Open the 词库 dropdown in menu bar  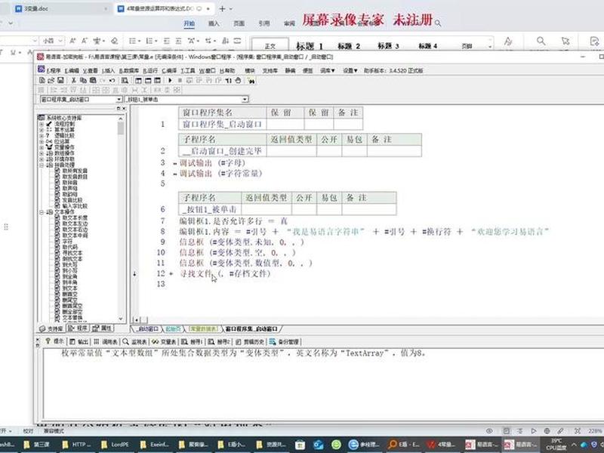(x=328, y=70)
